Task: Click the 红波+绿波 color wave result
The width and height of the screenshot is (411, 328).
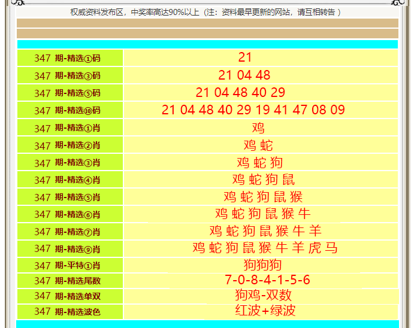Action: tap(265, 311)
